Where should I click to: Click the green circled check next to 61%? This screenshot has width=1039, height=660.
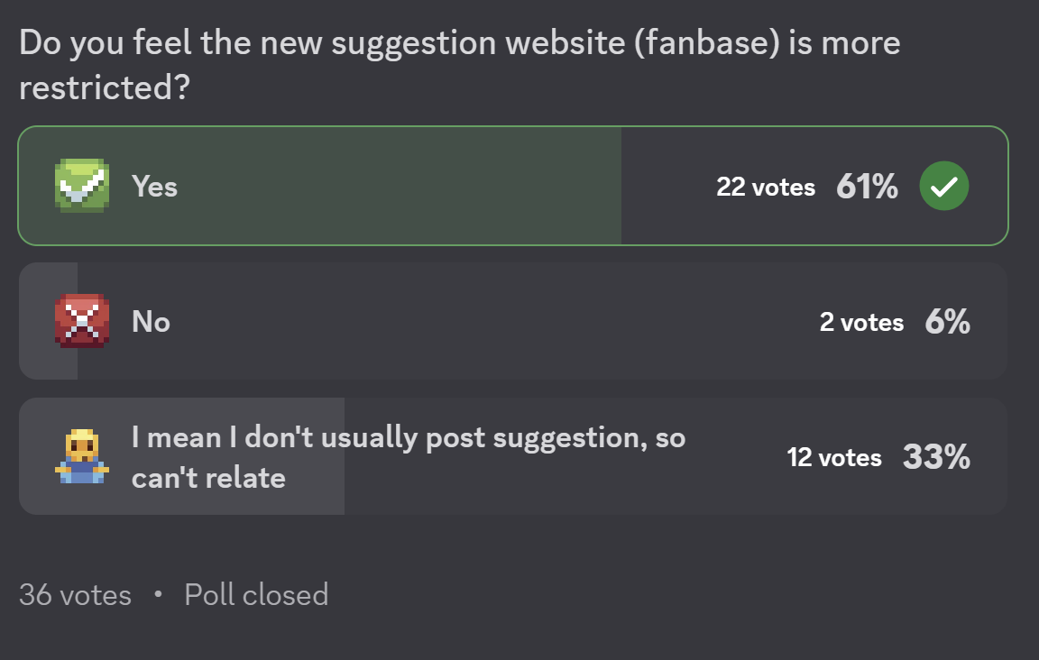point(943,187)
